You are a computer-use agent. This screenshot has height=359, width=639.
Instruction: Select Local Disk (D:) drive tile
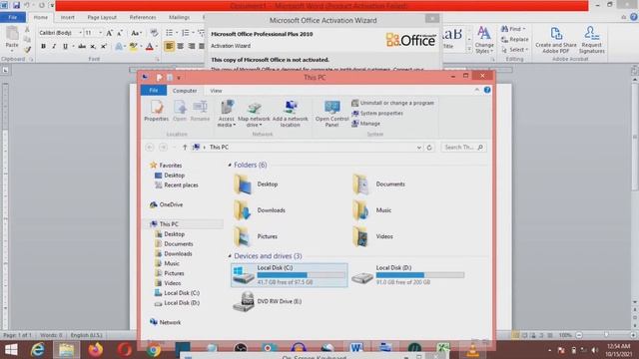click(x=408, y=275)
